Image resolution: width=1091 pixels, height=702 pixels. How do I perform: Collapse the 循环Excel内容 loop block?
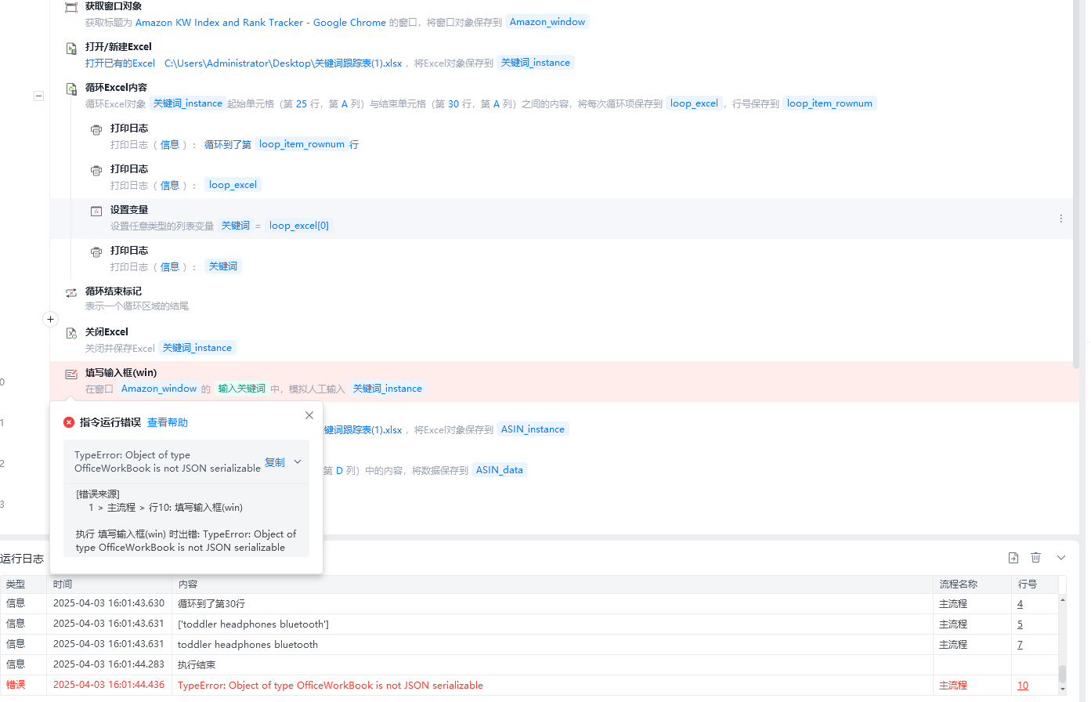38,96
